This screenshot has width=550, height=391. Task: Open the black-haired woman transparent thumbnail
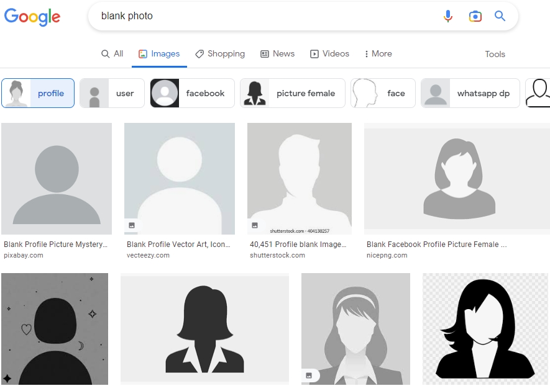485,329
